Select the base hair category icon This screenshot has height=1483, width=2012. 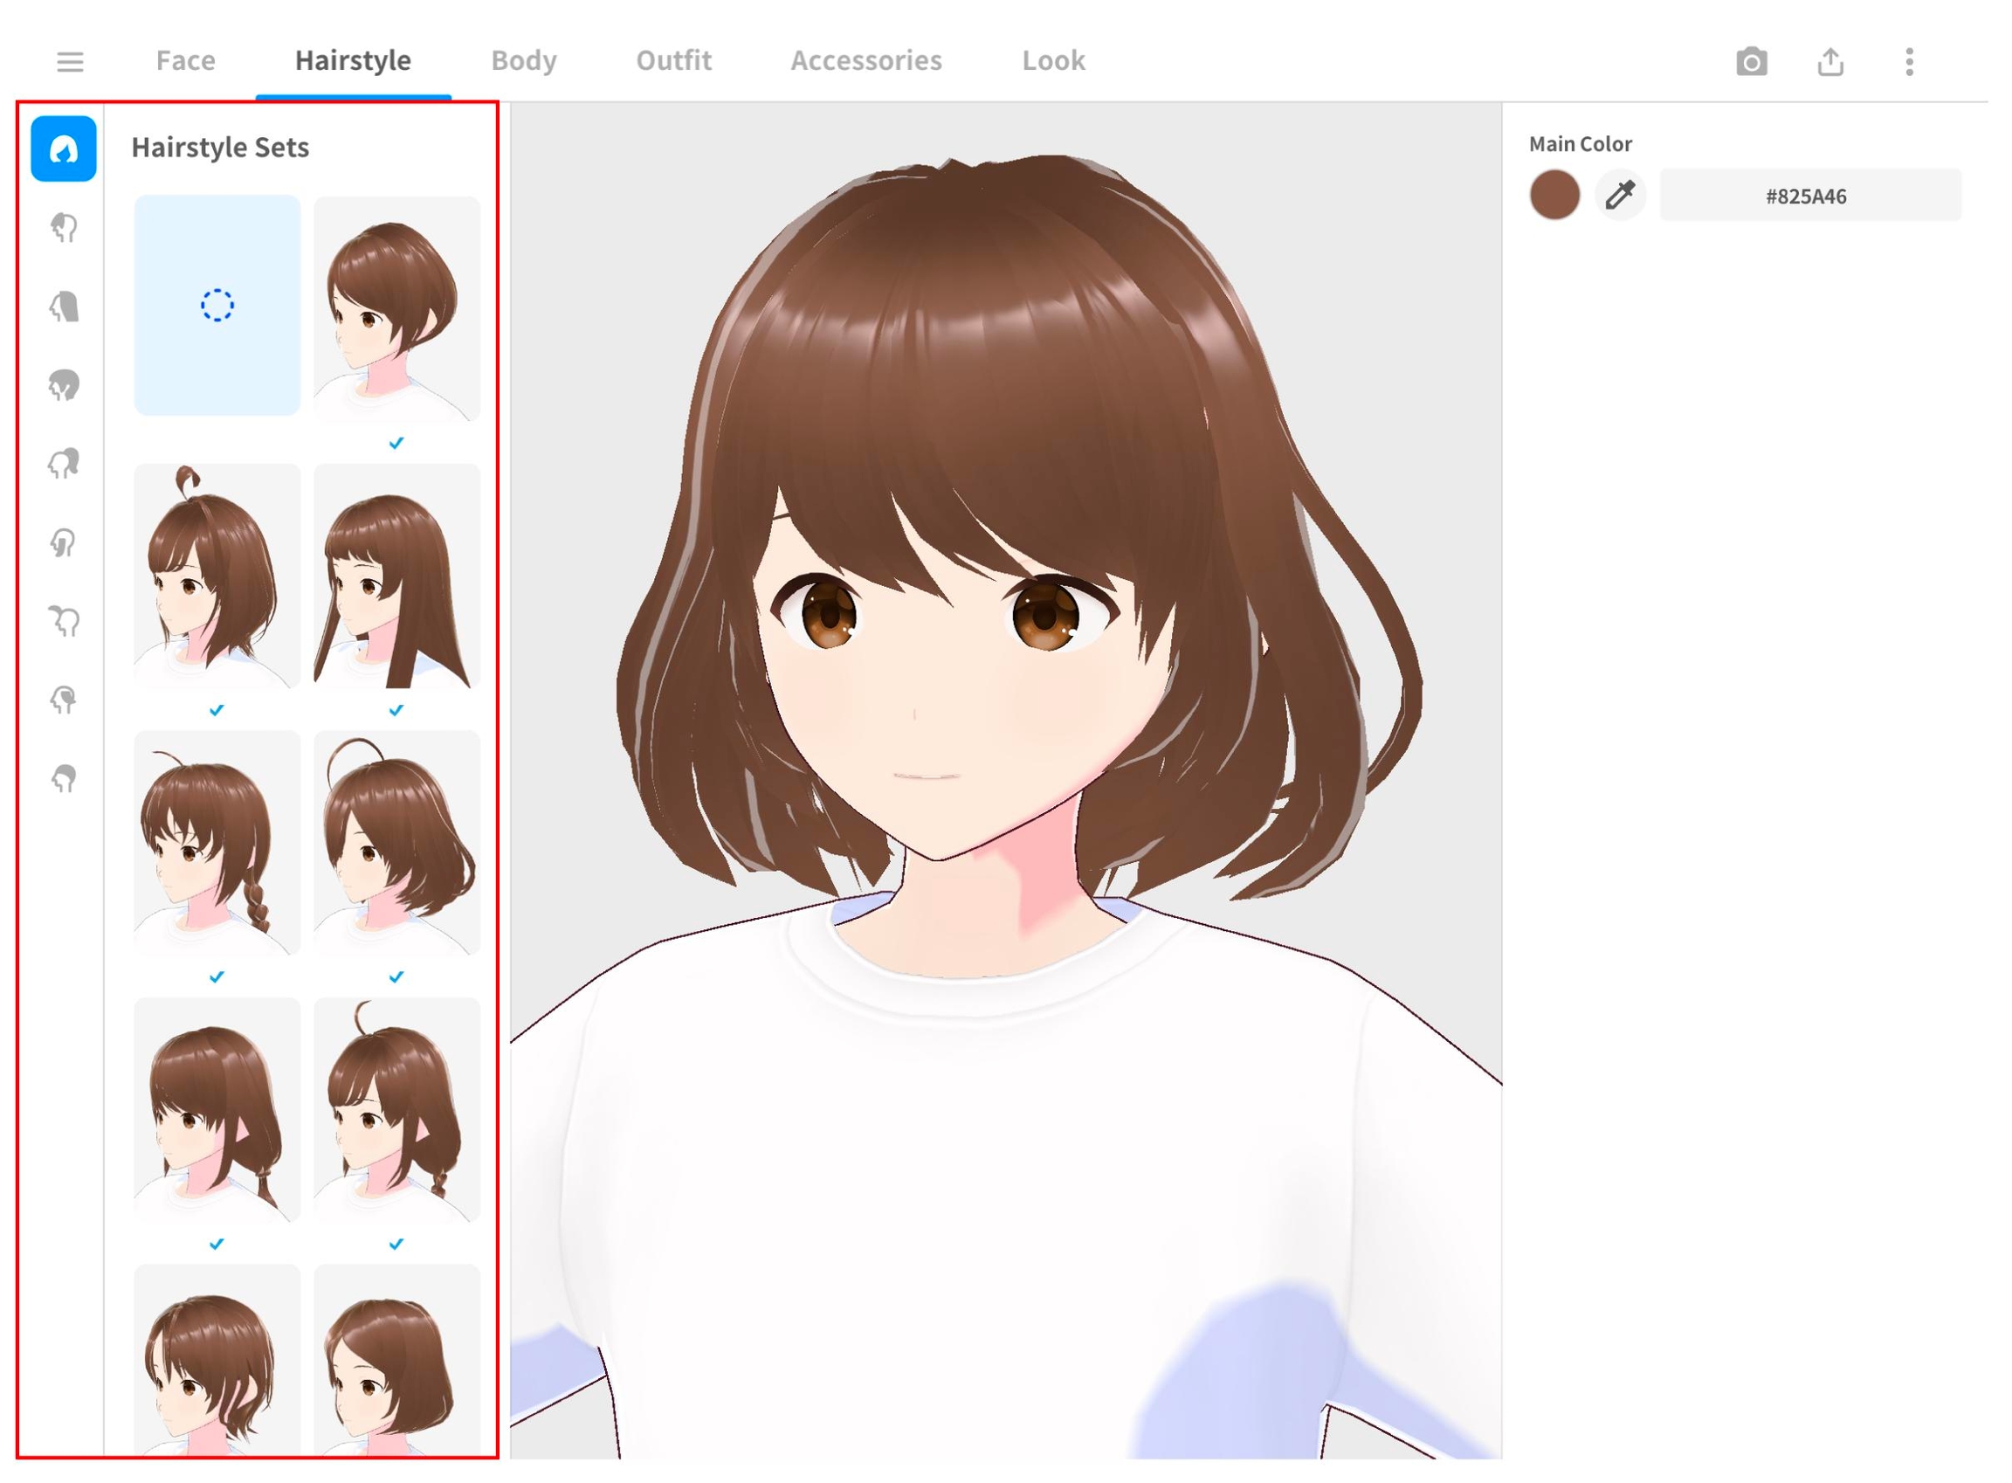point(64,778)
